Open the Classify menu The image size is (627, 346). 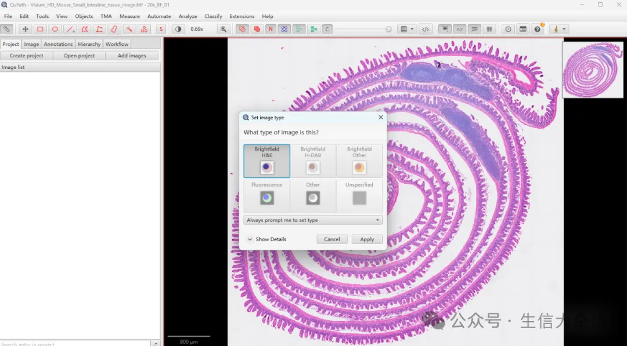coord(213,16)
